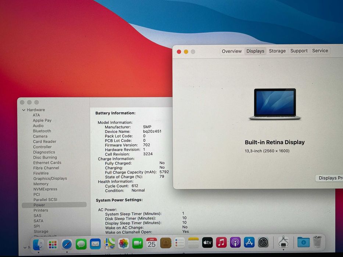This screenshot has height=257, width=343.
Task: Select Card Reader in sidebar
Action: [44, 142]
